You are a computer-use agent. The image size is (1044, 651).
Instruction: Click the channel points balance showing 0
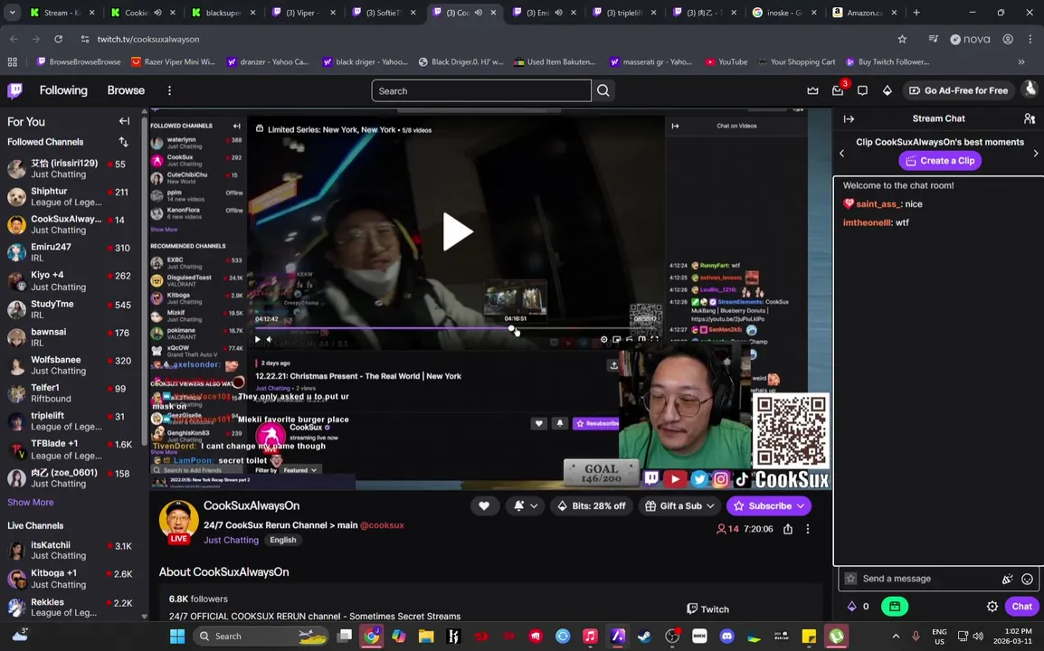coord(859,607)
